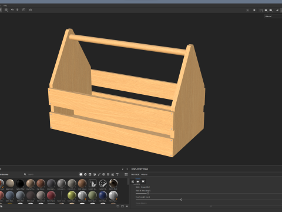Select the Smart materials filter icon

click(x=85, y=174)
